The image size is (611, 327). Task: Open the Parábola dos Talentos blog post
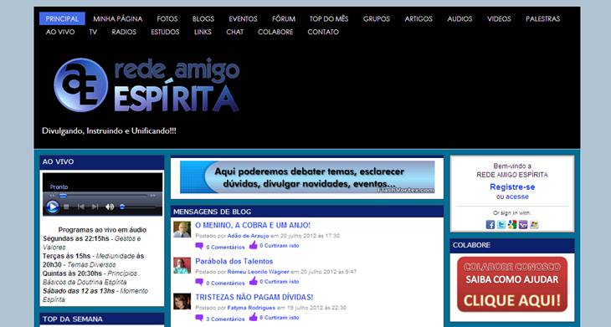pos(234,261)
